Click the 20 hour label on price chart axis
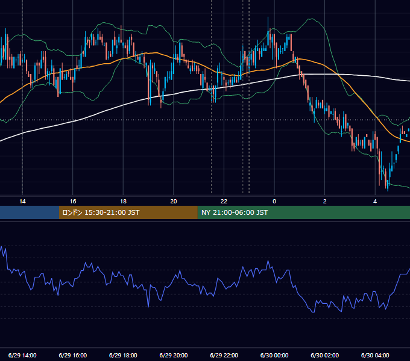410x361 pixels. 174,202
